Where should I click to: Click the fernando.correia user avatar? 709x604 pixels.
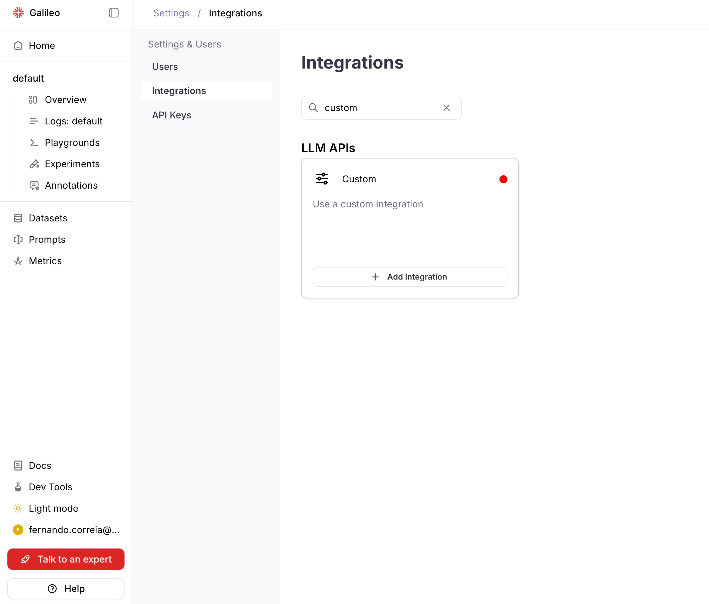(18, 530)
